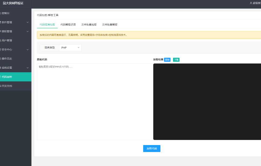This screenshot has height=166, width=261.
Task: Click the 加密结果 label
Action: (158, 60)
